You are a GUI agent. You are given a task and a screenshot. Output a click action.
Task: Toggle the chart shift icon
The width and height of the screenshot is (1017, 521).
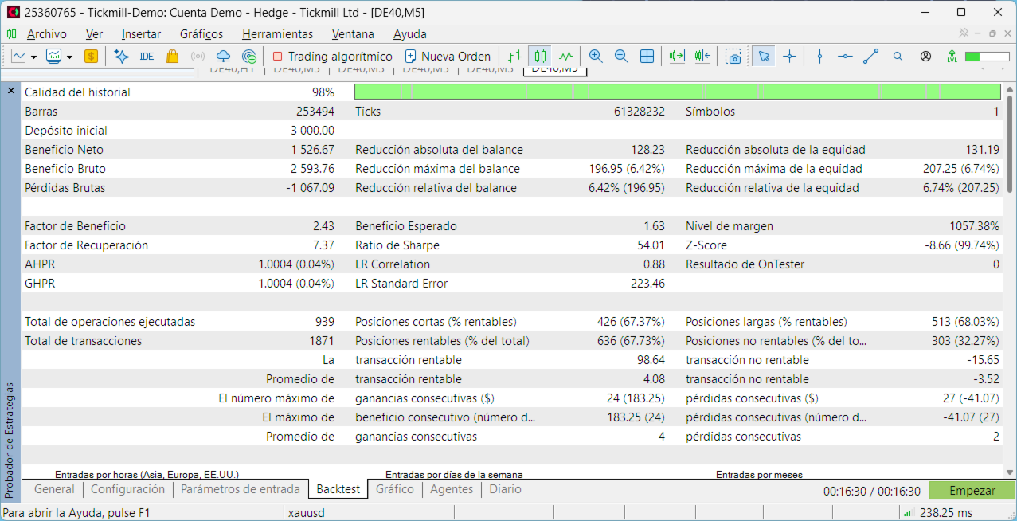pos(702,57)
